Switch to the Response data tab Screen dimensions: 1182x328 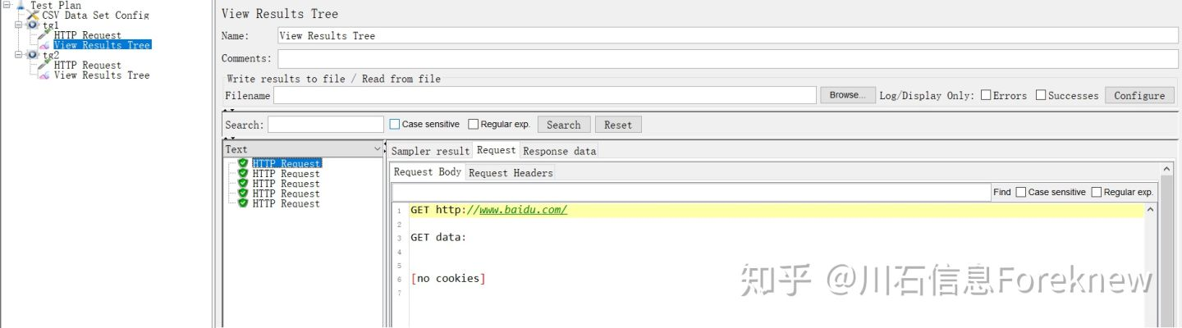click(559, 151)
